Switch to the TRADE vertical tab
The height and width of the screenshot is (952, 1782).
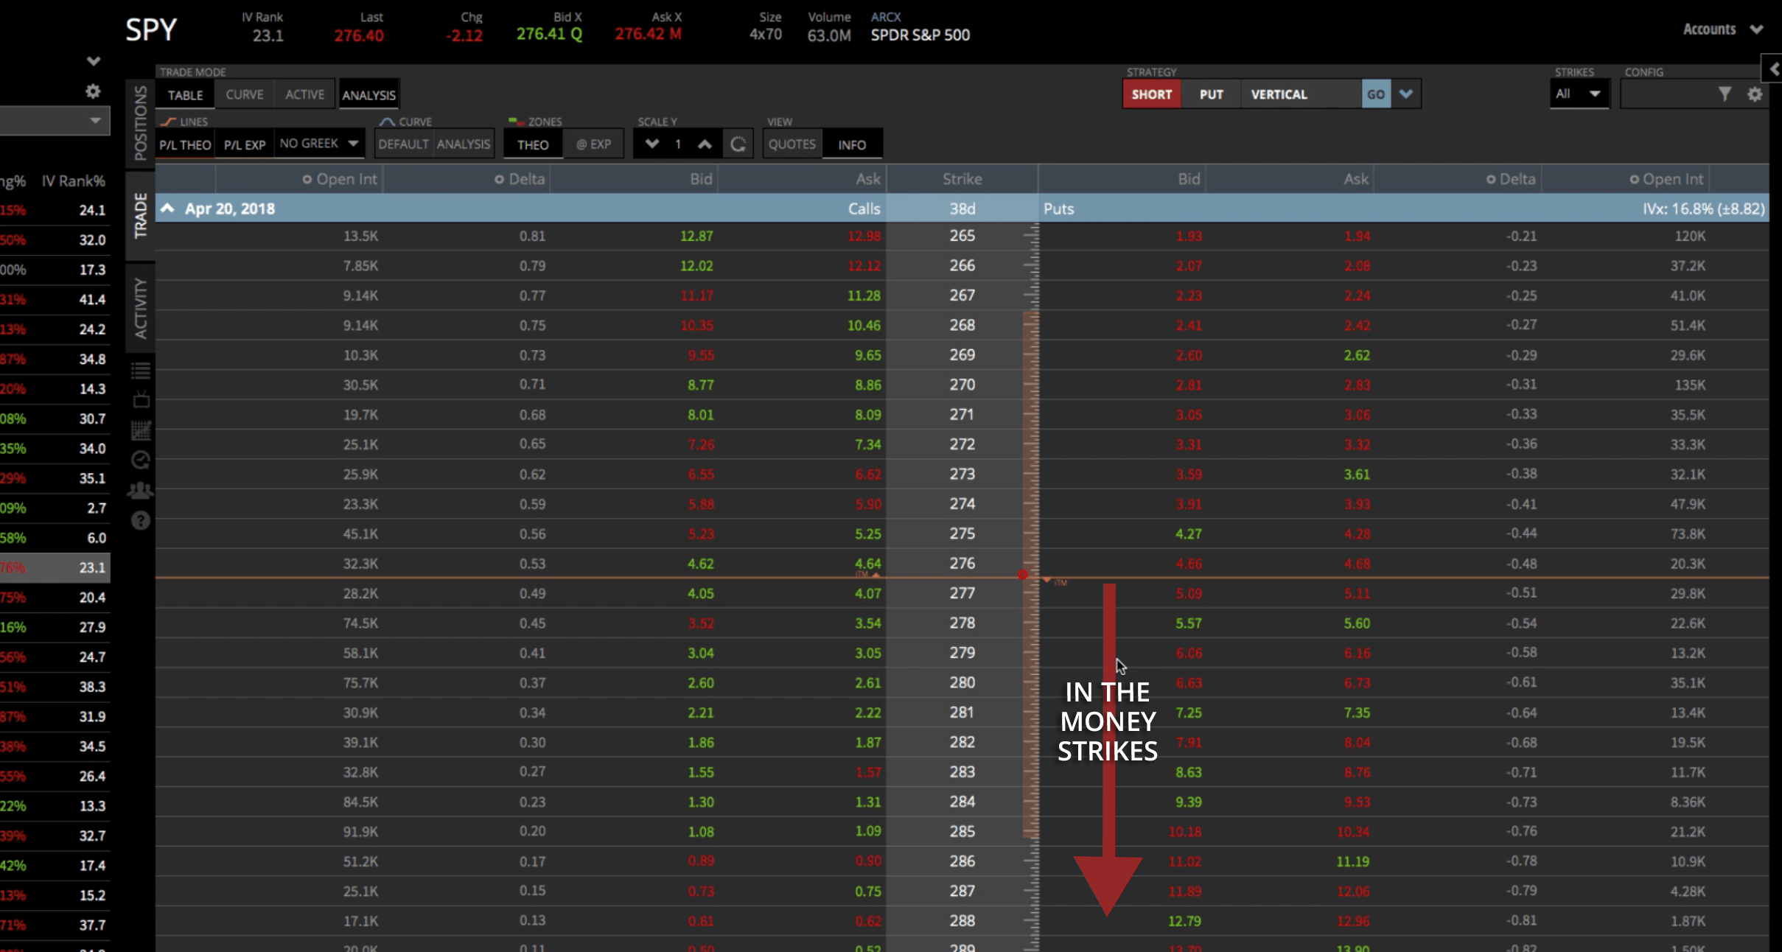(140, 215)
